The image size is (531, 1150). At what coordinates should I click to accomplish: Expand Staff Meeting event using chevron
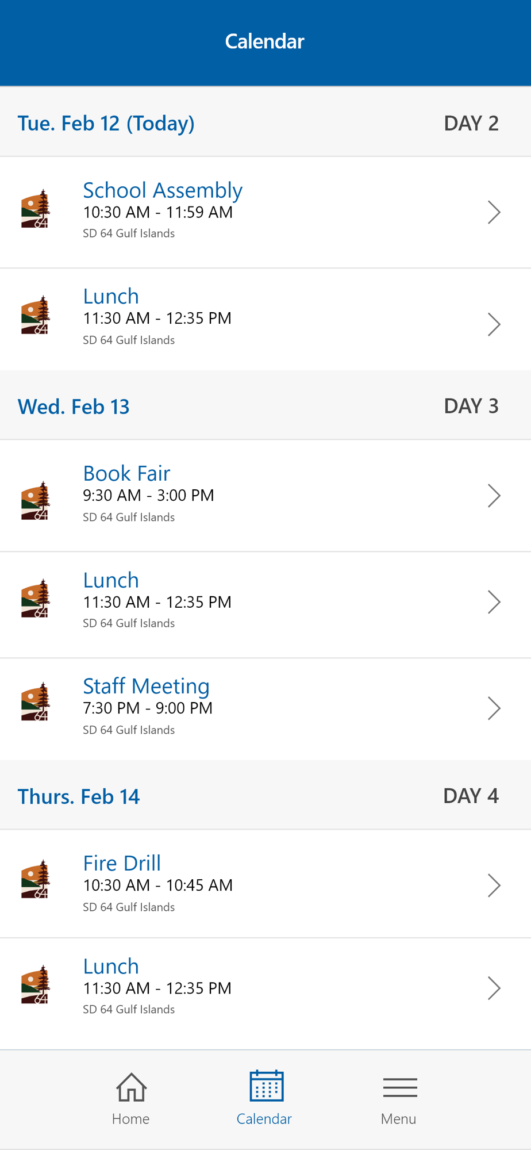tap(494, 708)
